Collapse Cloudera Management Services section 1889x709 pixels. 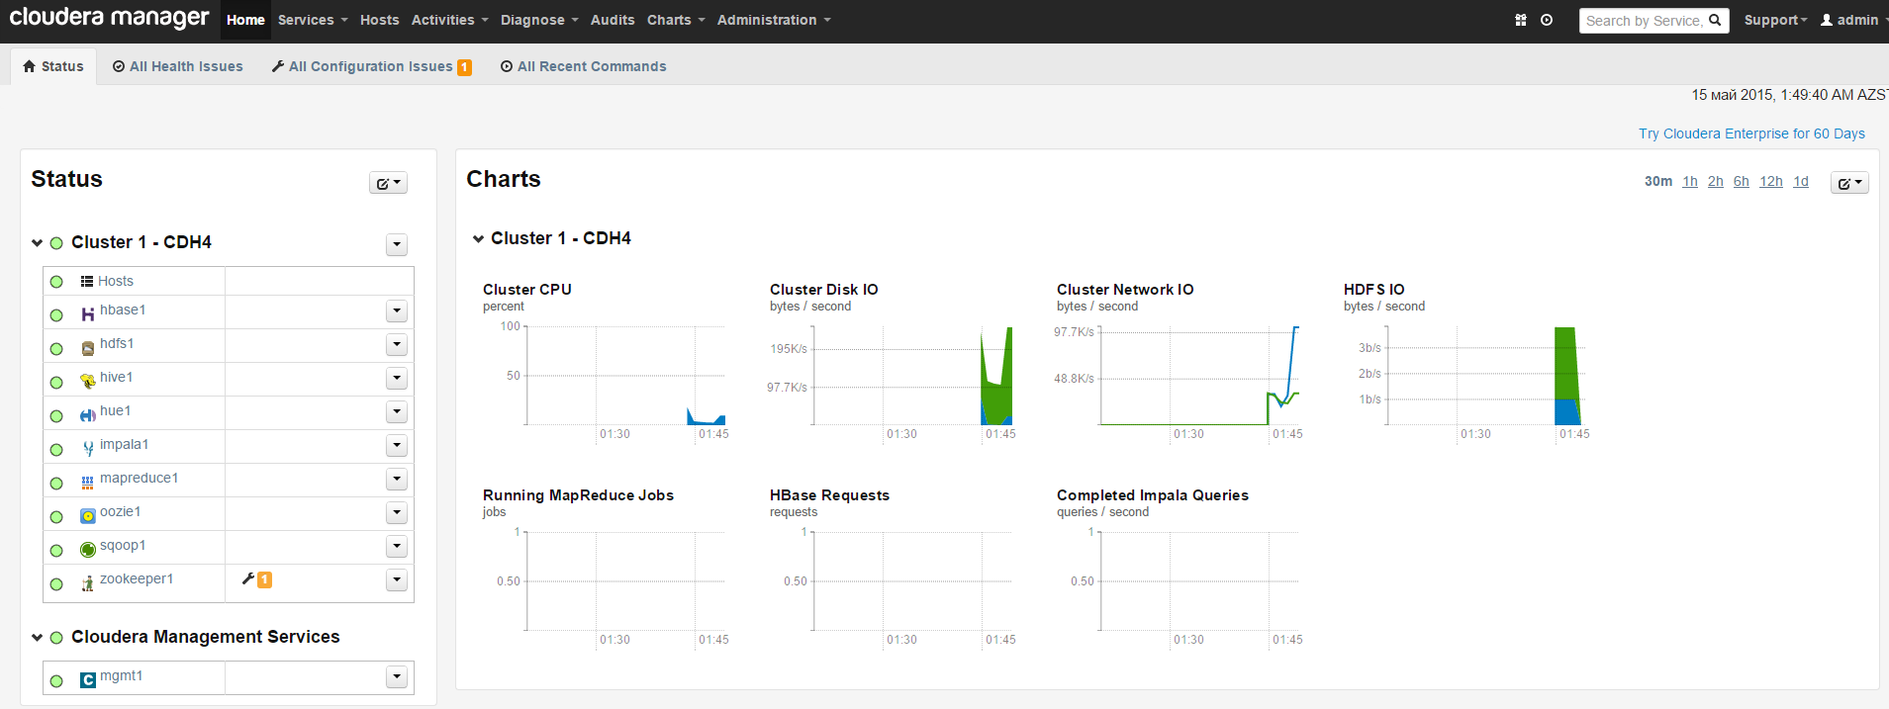[38, 638]
